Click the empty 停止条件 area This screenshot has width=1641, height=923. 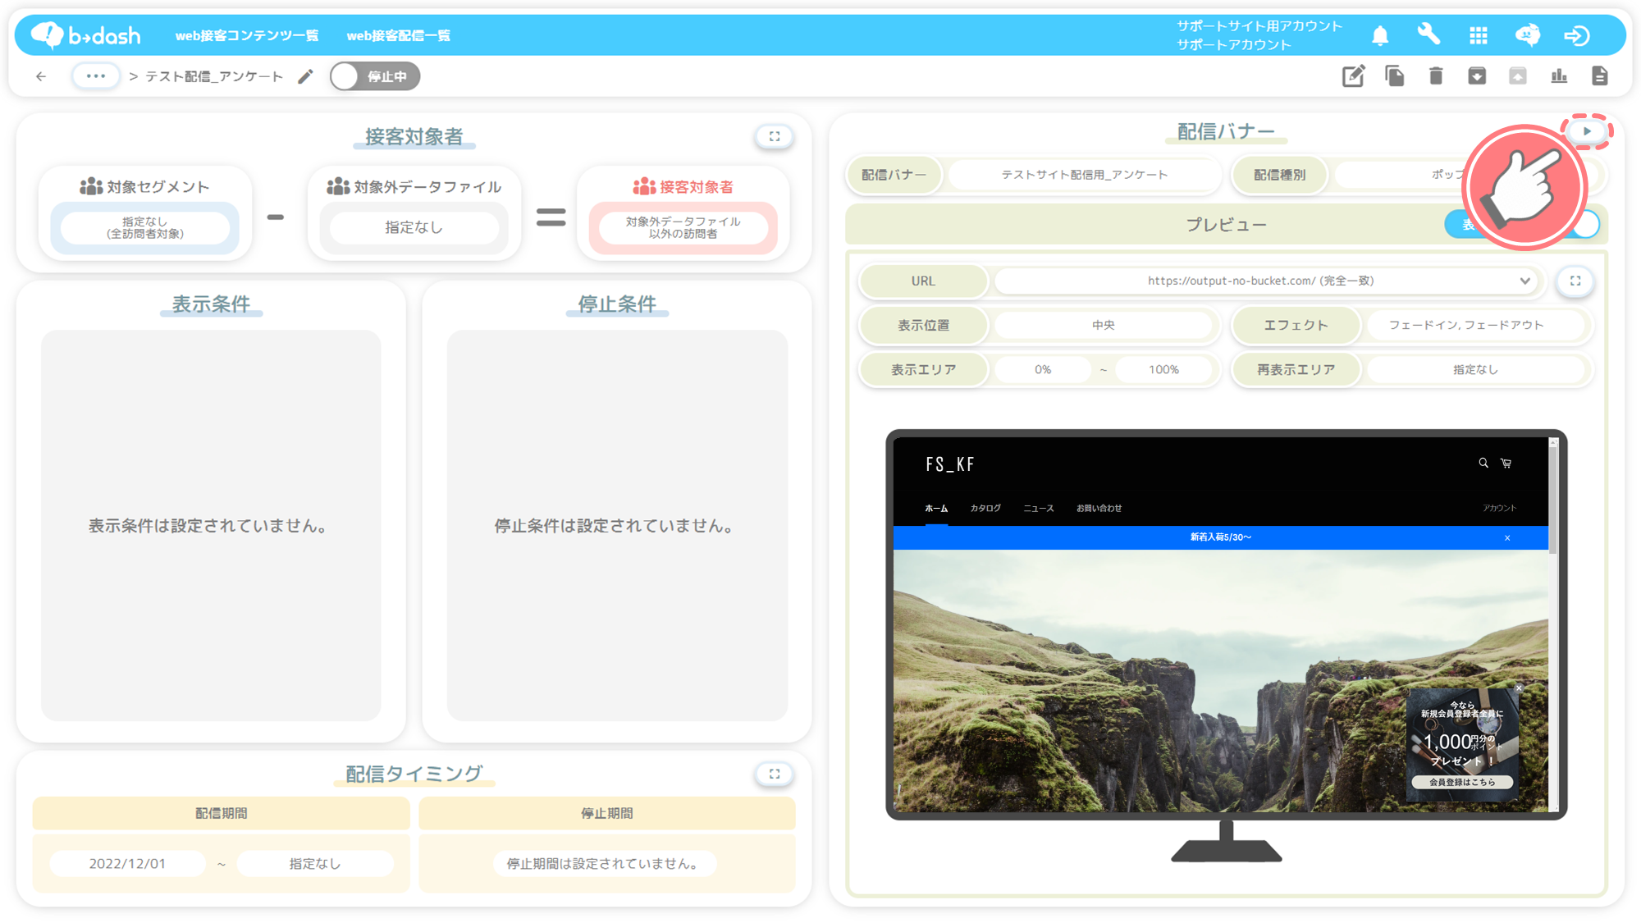click(617, 525)
